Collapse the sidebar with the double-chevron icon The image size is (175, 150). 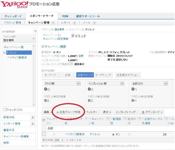click(35, 31)
